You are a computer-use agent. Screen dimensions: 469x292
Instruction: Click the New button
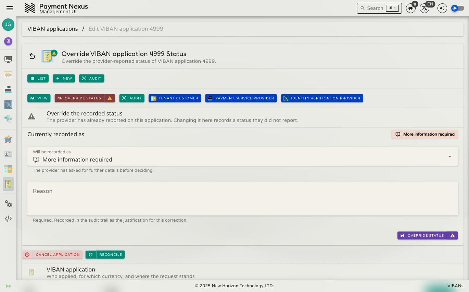pos(64,79)
